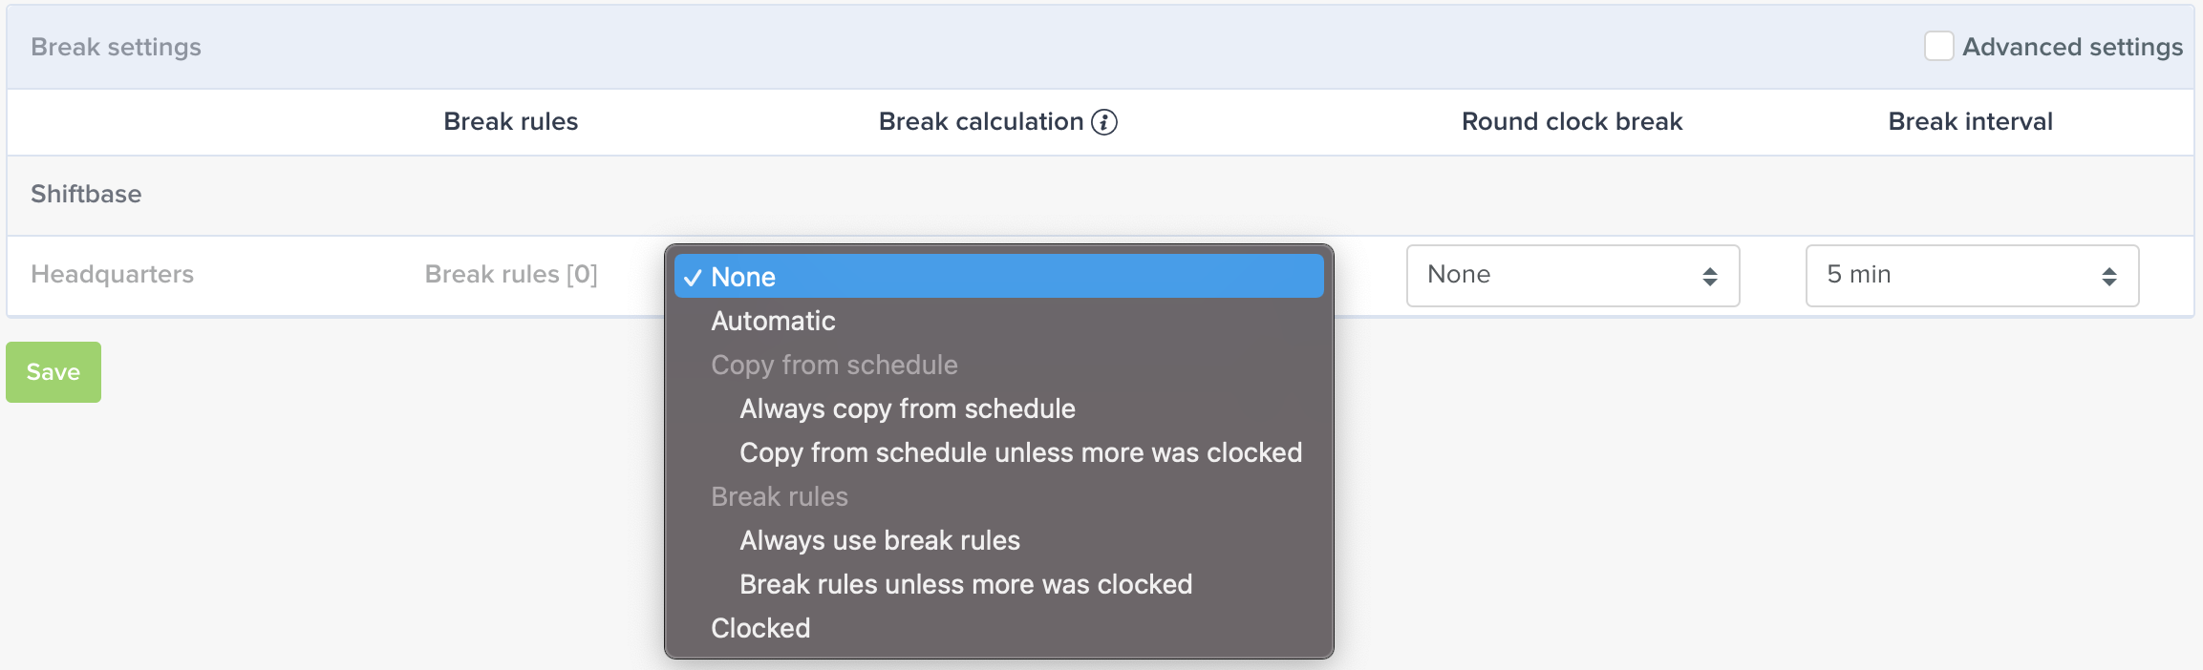Image resolution: width=2203 pixels, height=670 pixels.
Task: Click the green Save button
Action: (53, 372)
